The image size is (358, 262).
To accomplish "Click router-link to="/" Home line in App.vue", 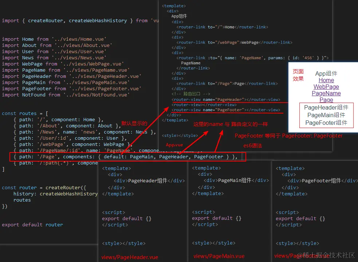I will click(222, 27).
